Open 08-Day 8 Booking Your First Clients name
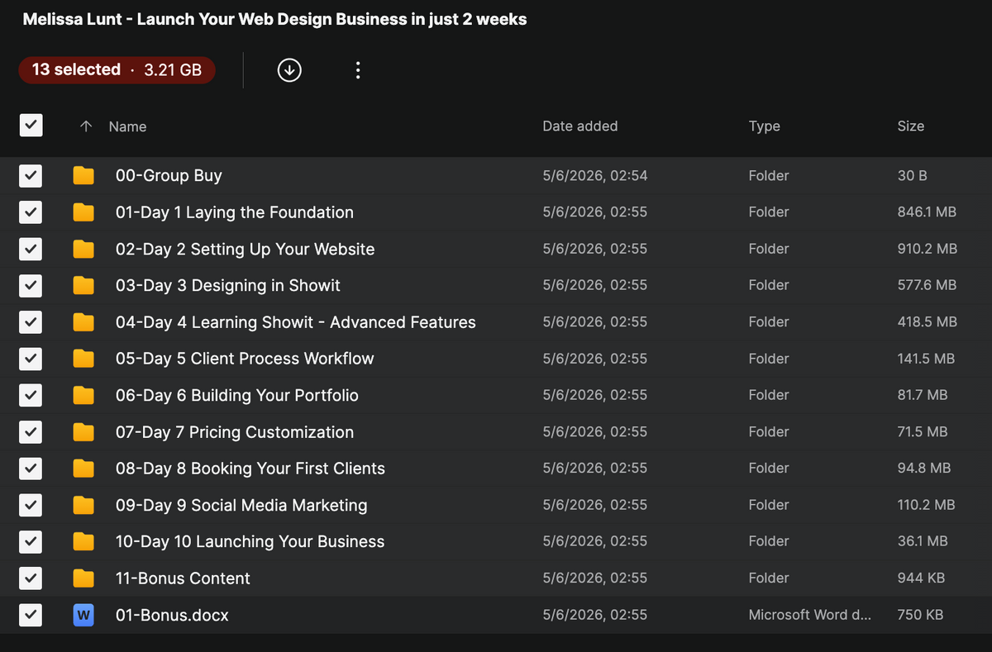Screen dimensions: 992x652 coord(250,469)
